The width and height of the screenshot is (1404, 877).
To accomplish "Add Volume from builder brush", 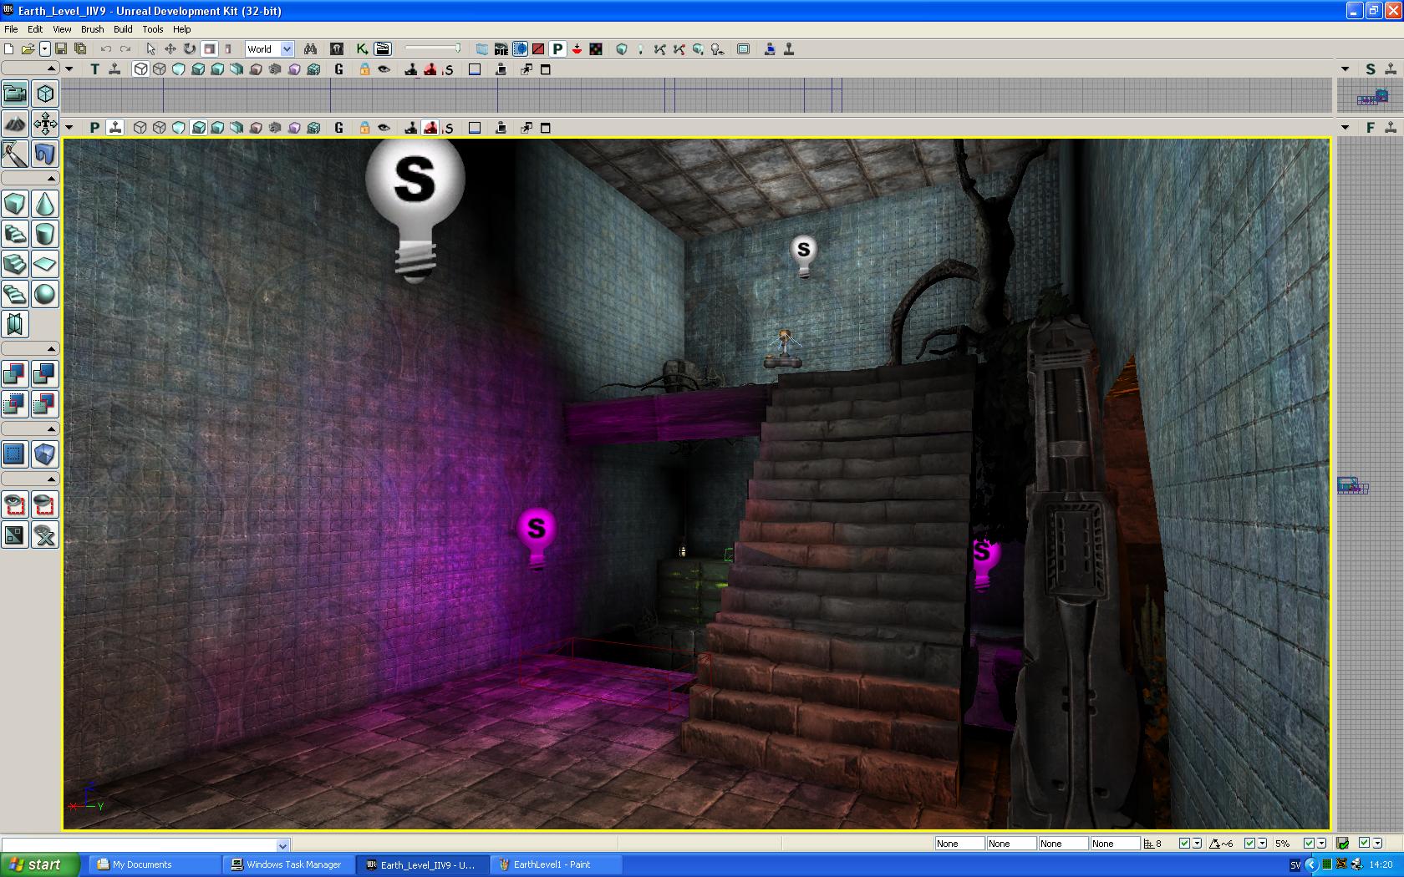I will pyautogui.click(x=45, y=455).
